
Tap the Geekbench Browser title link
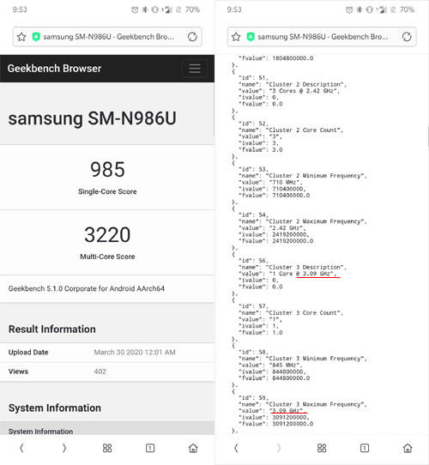pyautogui.click(x=54, y=69)
